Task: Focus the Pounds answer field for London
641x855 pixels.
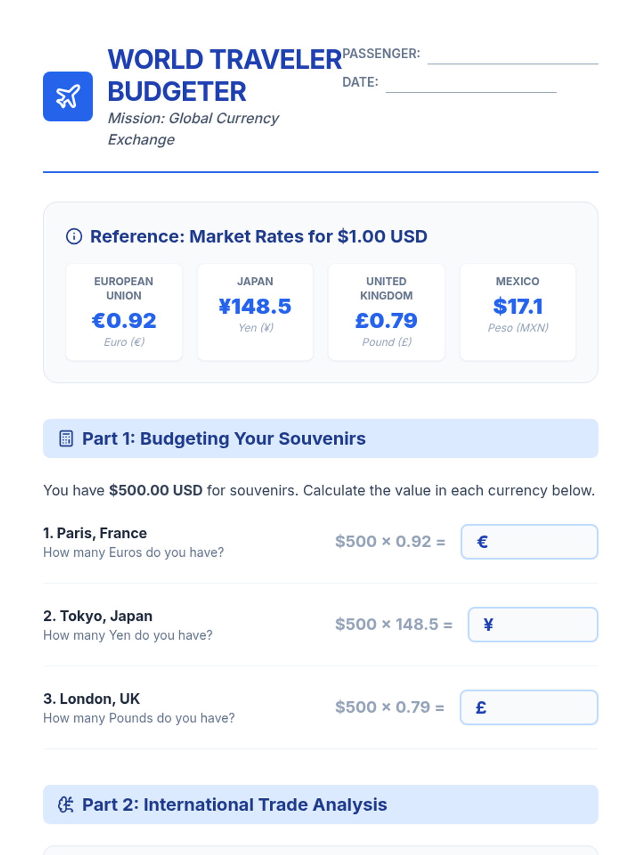Action: coord(528,708)
